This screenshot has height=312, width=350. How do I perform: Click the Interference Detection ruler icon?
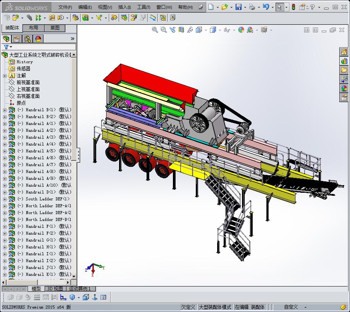point(153,18)
